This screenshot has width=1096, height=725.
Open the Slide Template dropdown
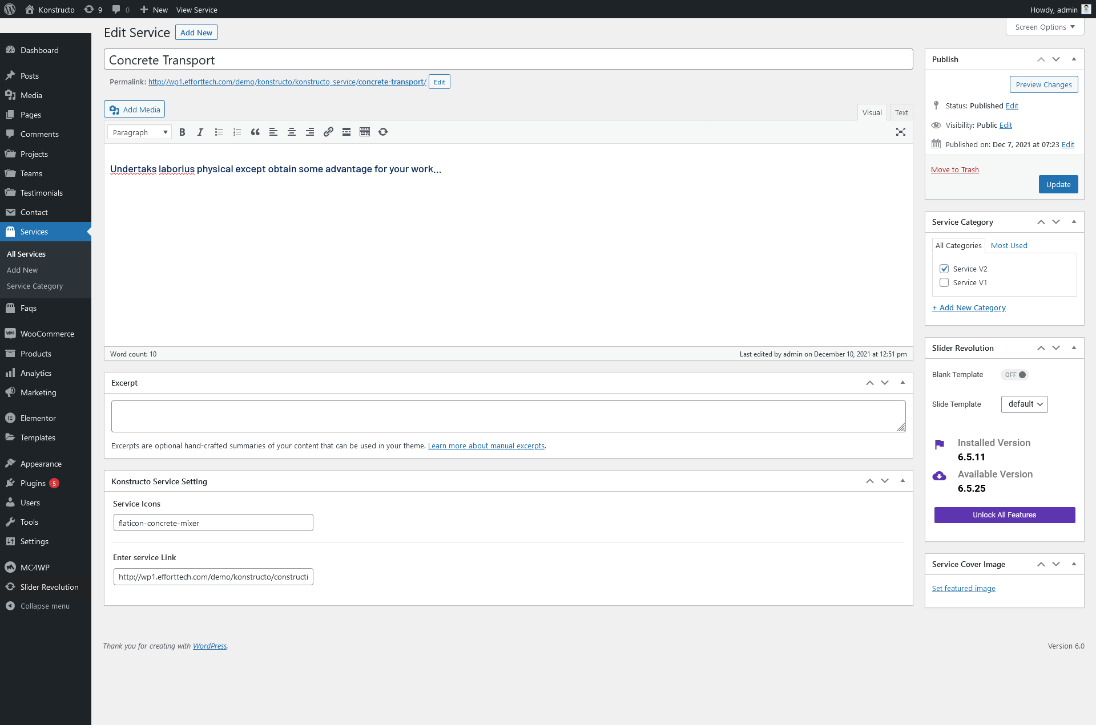click(1024, 404)
